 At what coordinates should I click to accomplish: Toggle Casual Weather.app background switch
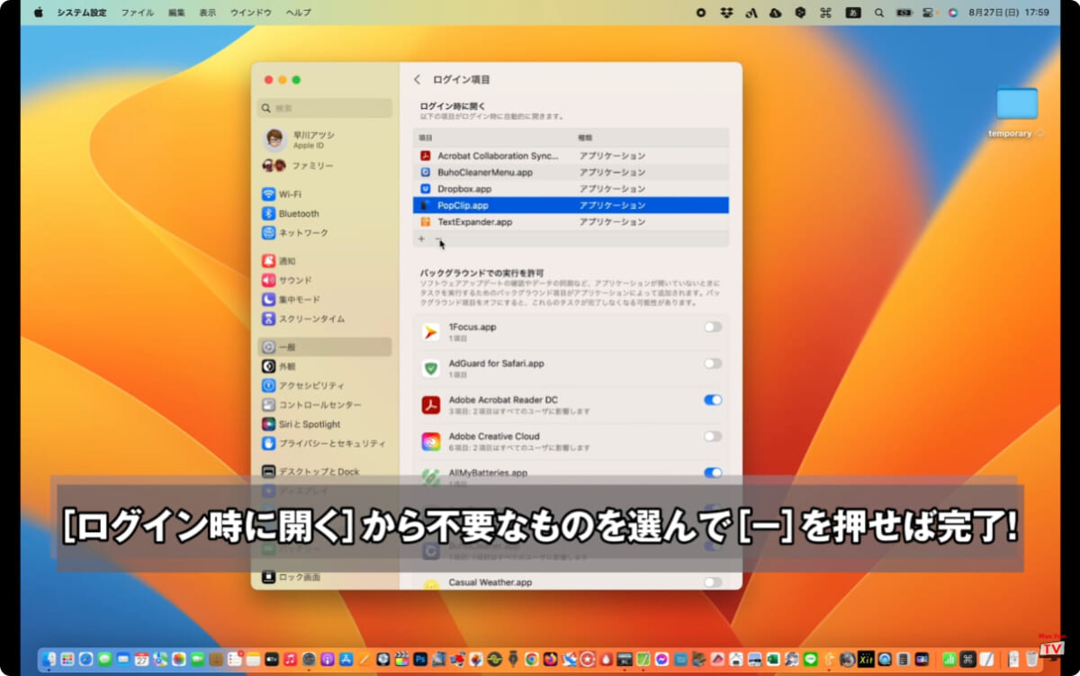pos(713,582)
